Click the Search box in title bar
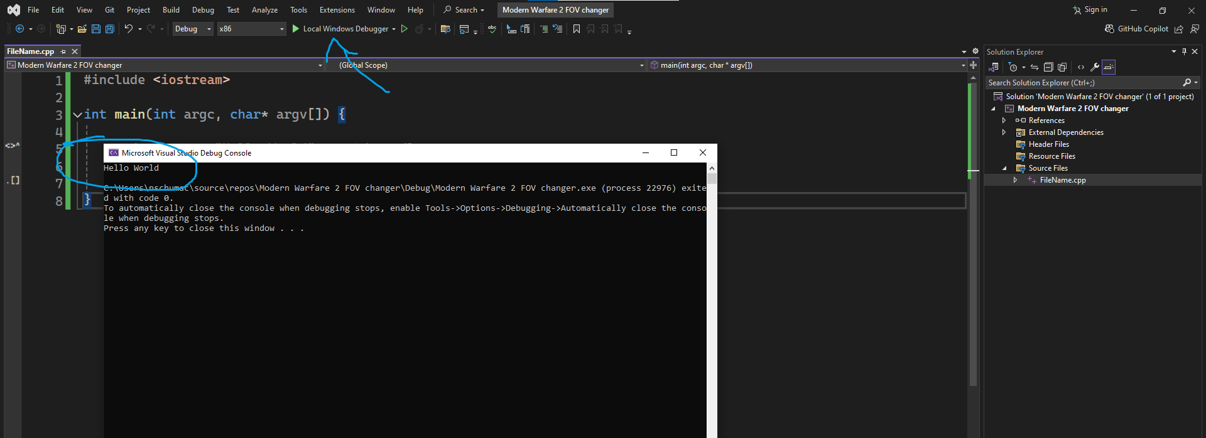The height and width of the screenshot is (438, 1206). coord(464,10)
